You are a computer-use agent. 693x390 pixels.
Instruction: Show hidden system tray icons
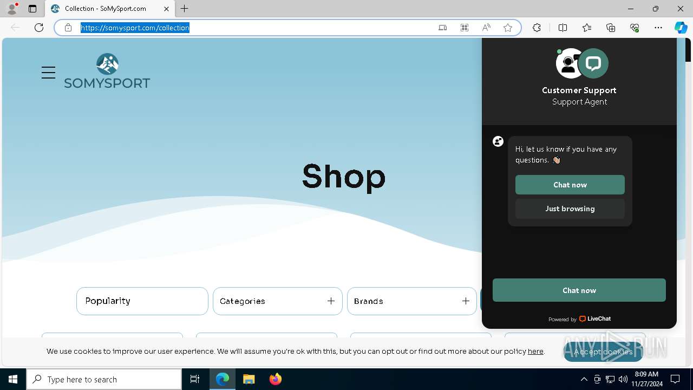[x=584, y=379]
